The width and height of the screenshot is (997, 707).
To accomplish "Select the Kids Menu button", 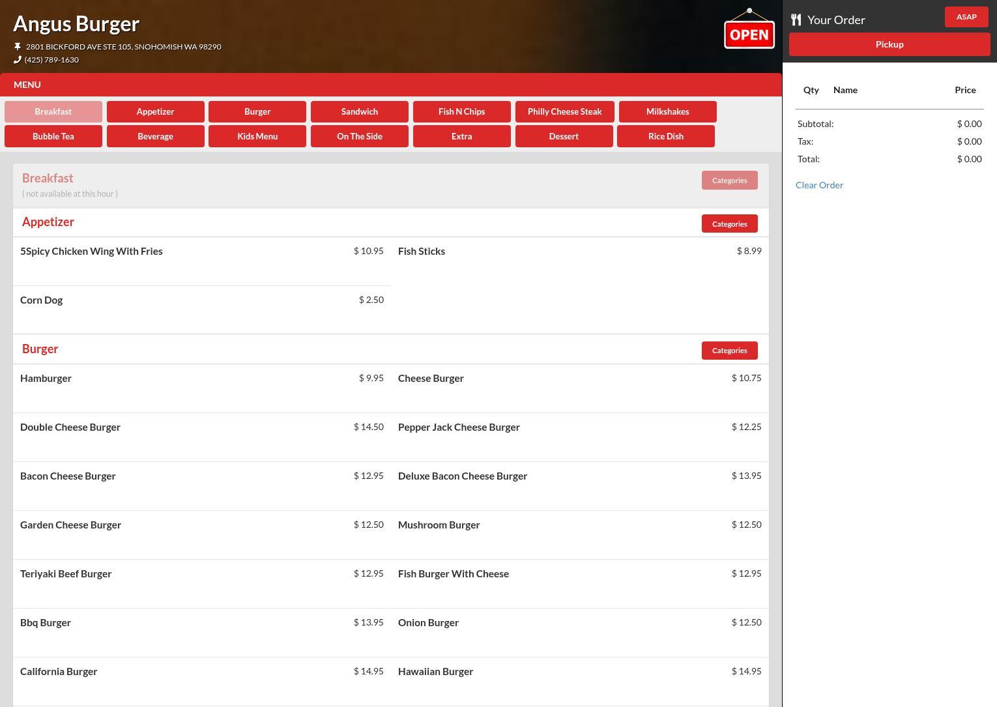I will pos(257,136).
